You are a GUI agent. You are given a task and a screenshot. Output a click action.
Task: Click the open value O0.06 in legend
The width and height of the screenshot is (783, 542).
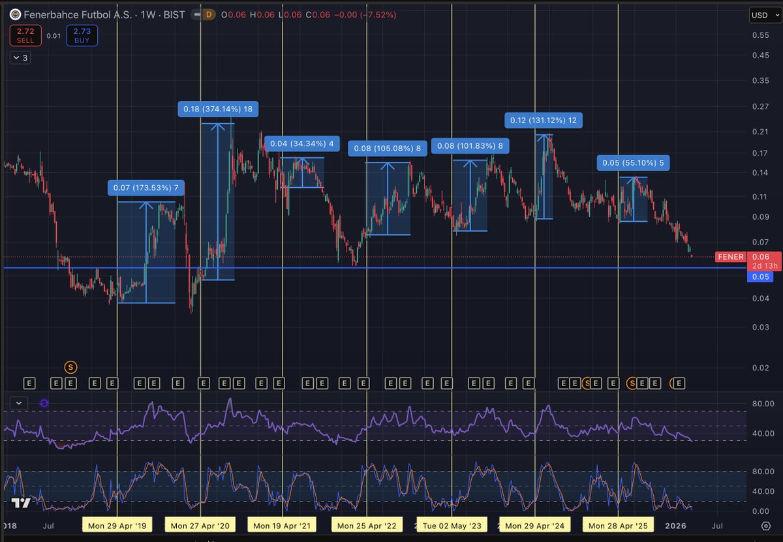[x=234, y=14]
